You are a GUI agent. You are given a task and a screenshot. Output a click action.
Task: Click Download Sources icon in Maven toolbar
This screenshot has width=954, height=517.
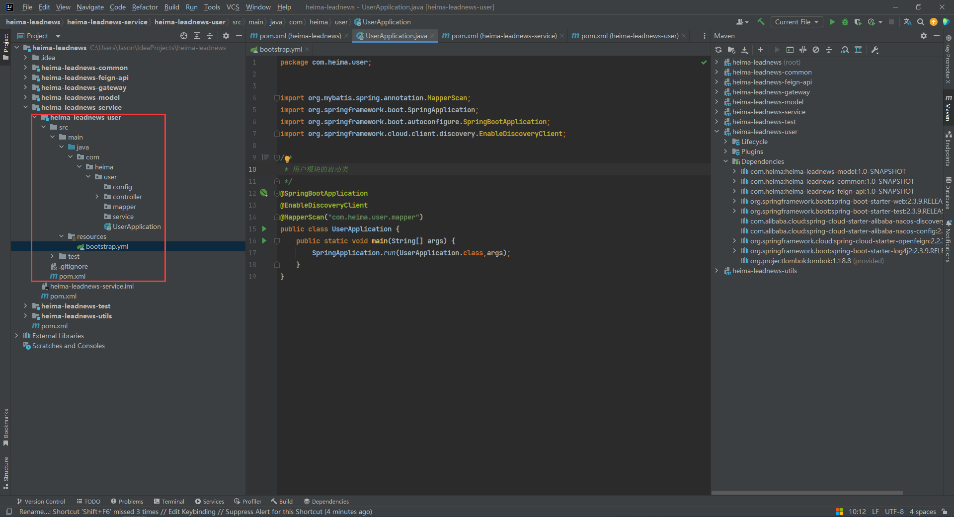point(744,50)
